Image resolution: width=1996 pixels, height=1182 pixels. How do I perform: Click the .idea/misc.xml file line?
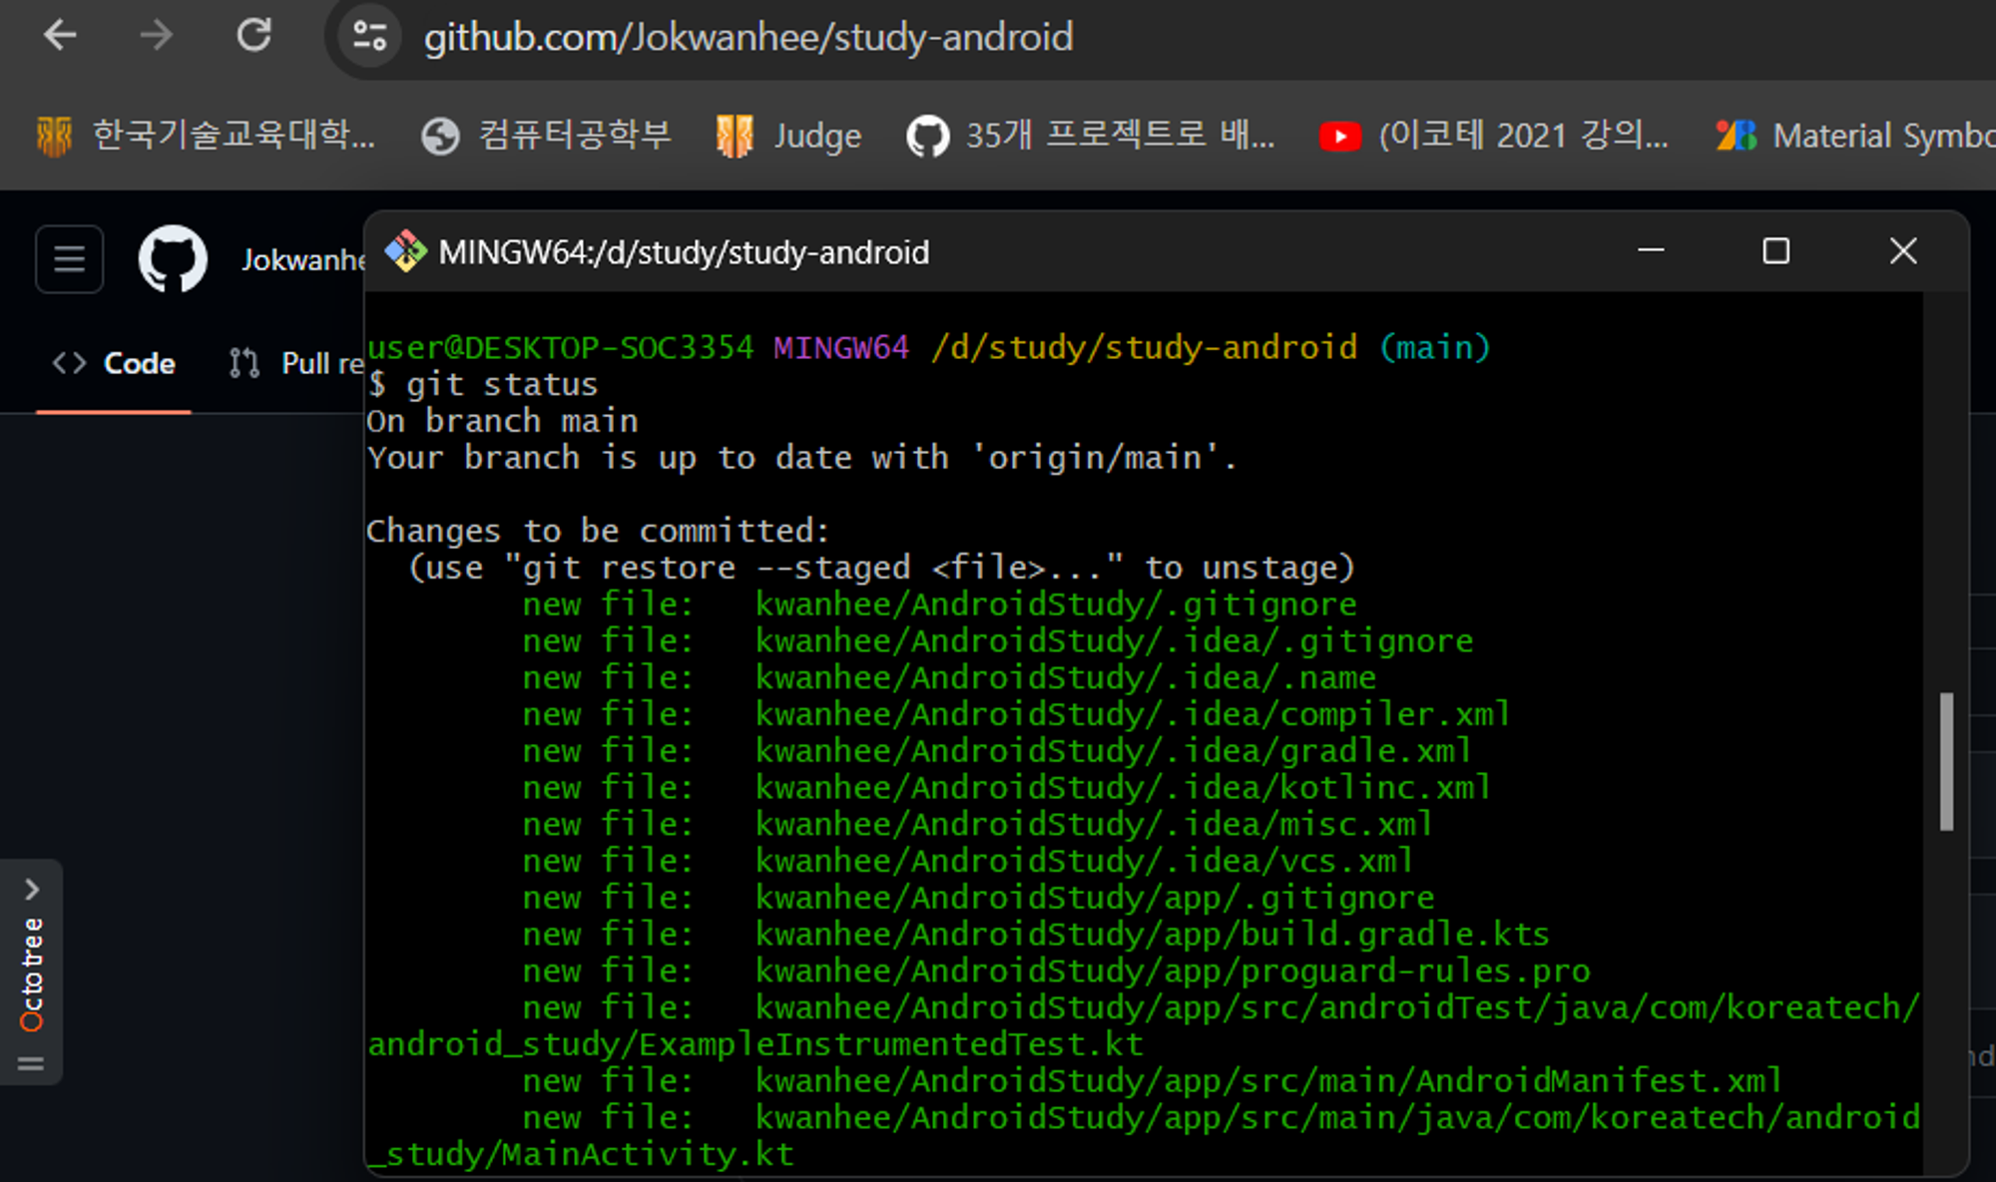tap(978, 825)
